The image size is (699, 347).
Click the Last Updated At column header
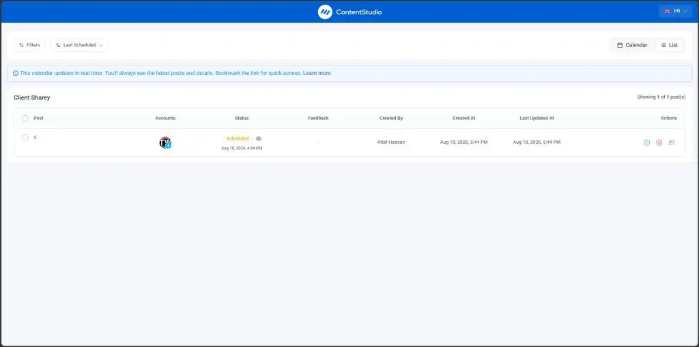537,118
